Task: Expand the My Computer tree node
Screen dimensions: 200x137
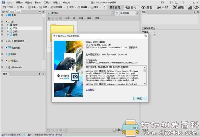Action: pyautogui.click(x=6, y=48)
